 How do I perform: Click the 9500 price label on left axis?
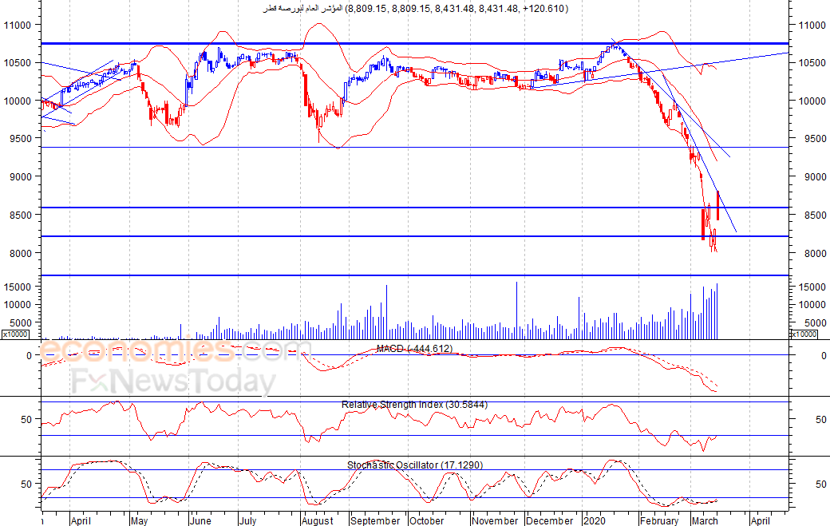coord(20,139)
